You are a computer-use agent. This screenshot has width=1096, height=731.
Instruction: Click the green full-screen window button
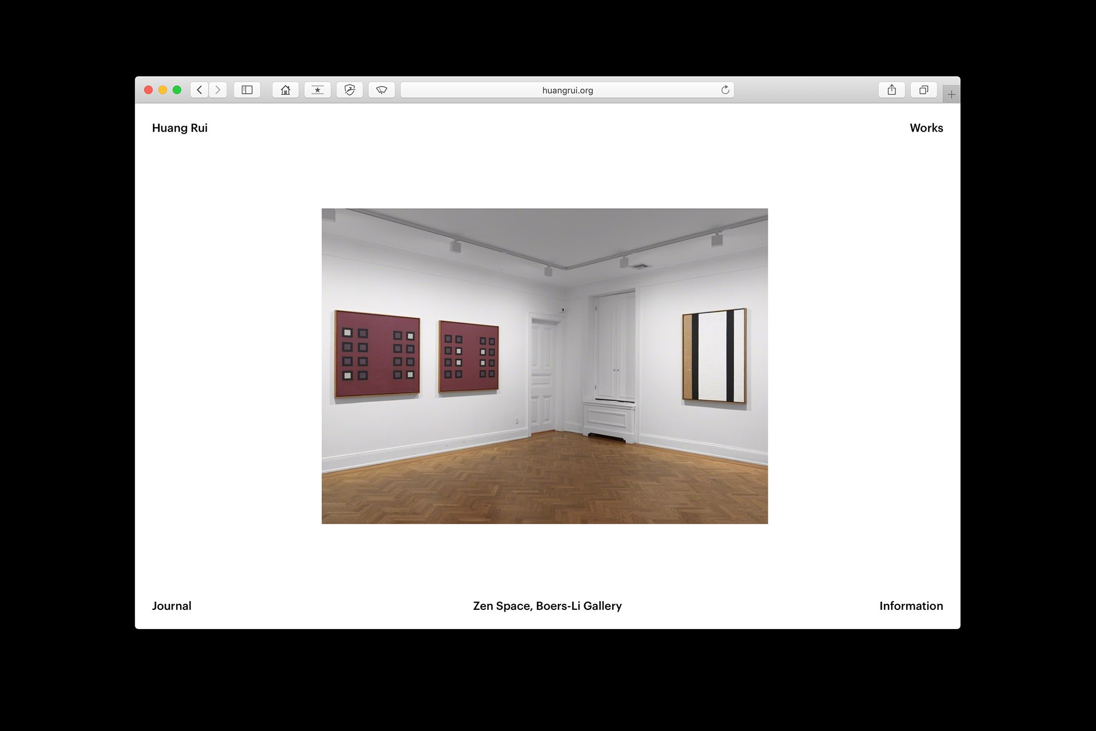click(177, 90)
